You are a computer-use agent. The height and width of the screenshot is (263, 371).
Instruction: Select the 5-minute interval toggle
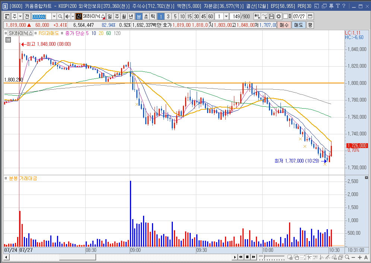click(175, 16)
